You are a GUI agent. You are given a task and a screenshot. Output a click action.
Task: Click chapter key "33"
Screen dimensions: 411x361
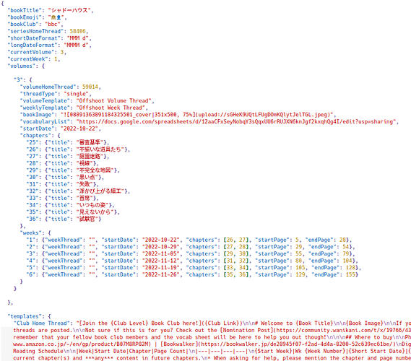coord(33,198)
